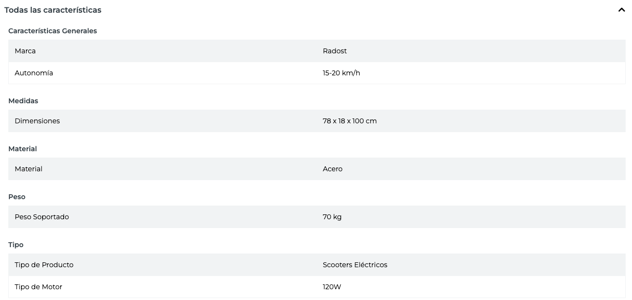Image resolution: width=632 pixels, height=300 pixels.
Task: Collapse the Todas las características chevron
Action: point(621,10)
